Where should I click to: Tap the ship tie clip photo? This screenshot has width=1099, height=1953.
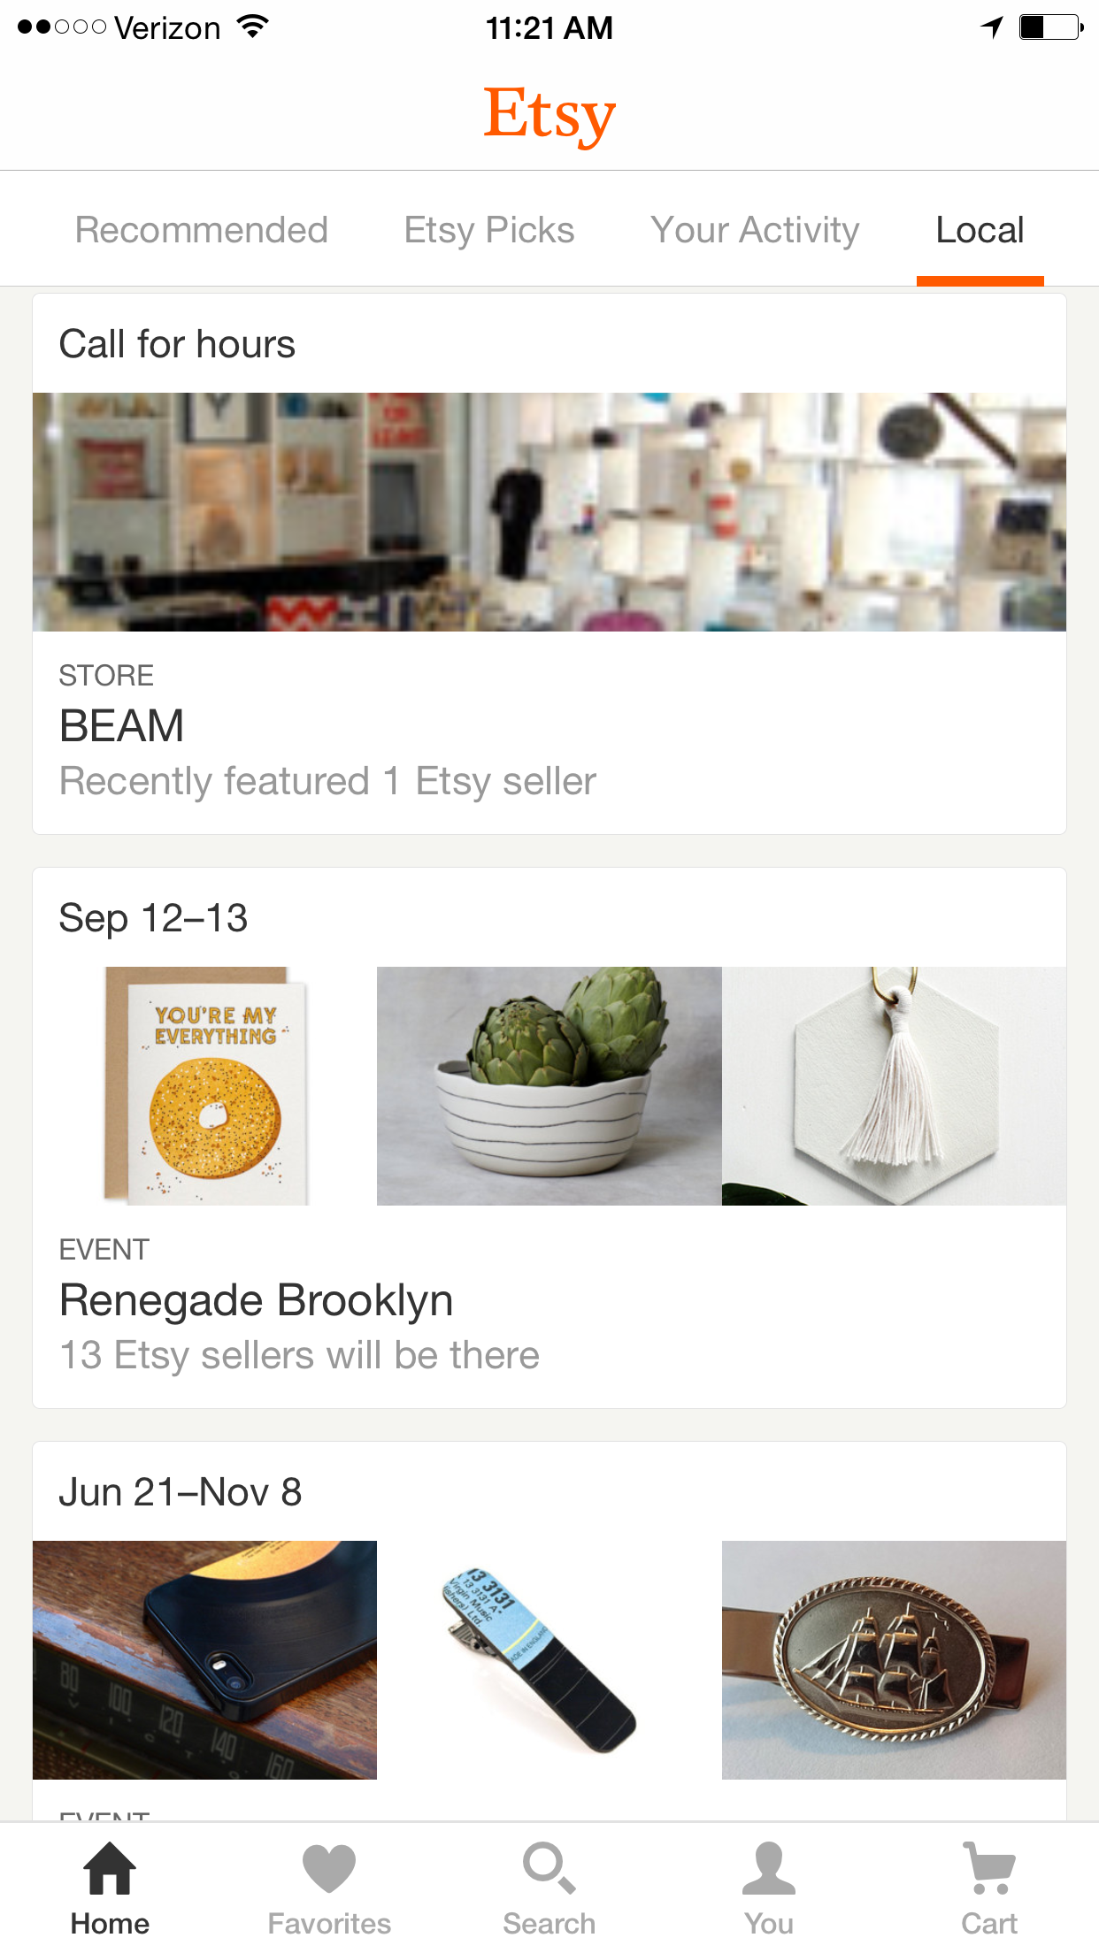point(894,1660)
